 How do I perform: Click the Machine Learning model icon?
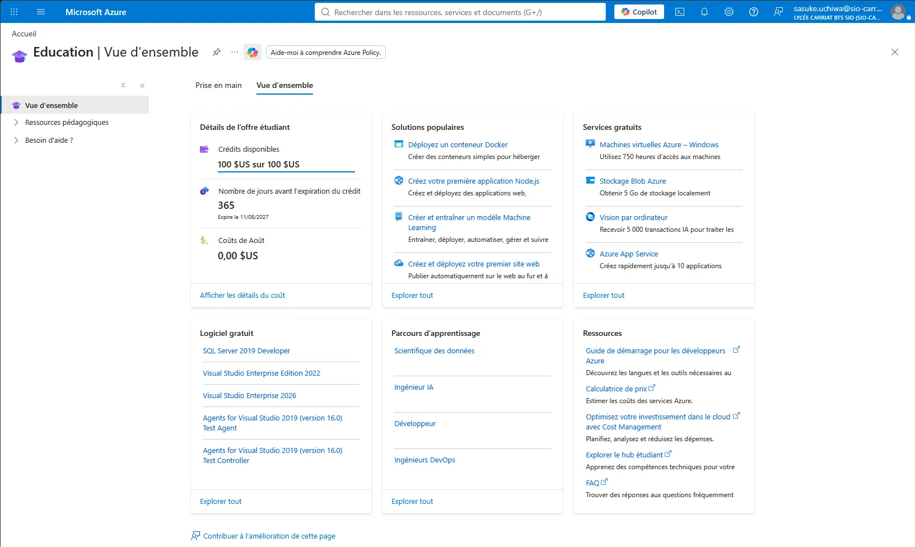point(399,217)
